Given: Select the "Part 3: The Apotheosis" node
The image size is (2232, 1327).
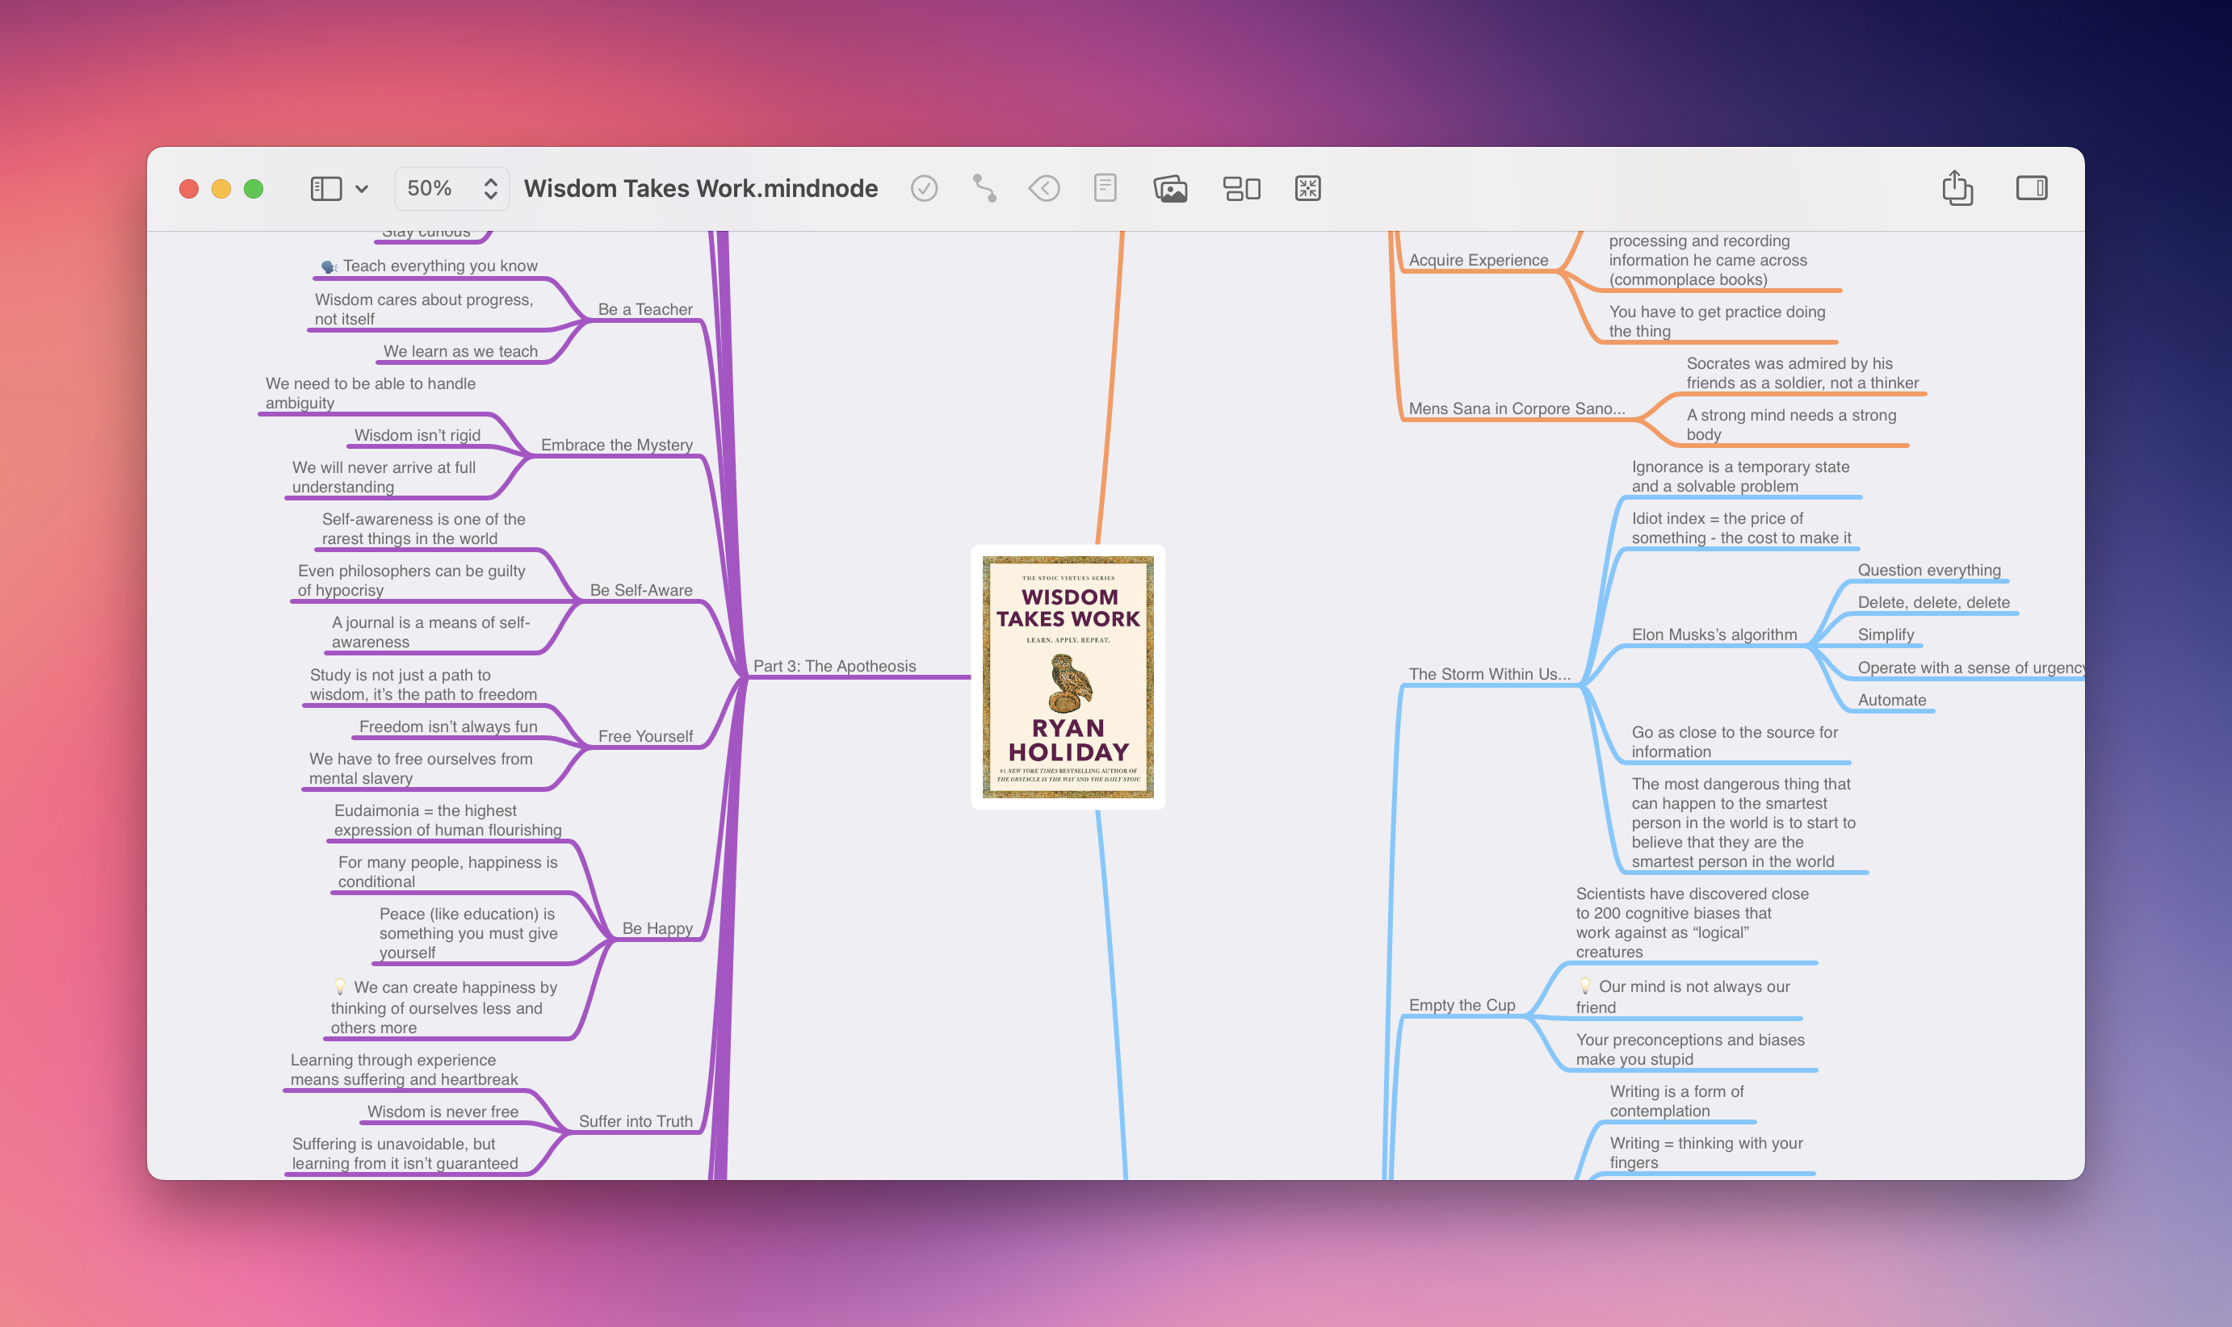Looking at the screenshot, I should click(x=835, y=665).
